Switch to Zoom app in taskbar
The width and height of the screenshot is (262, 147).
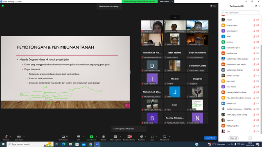click(x=97, y=144)
